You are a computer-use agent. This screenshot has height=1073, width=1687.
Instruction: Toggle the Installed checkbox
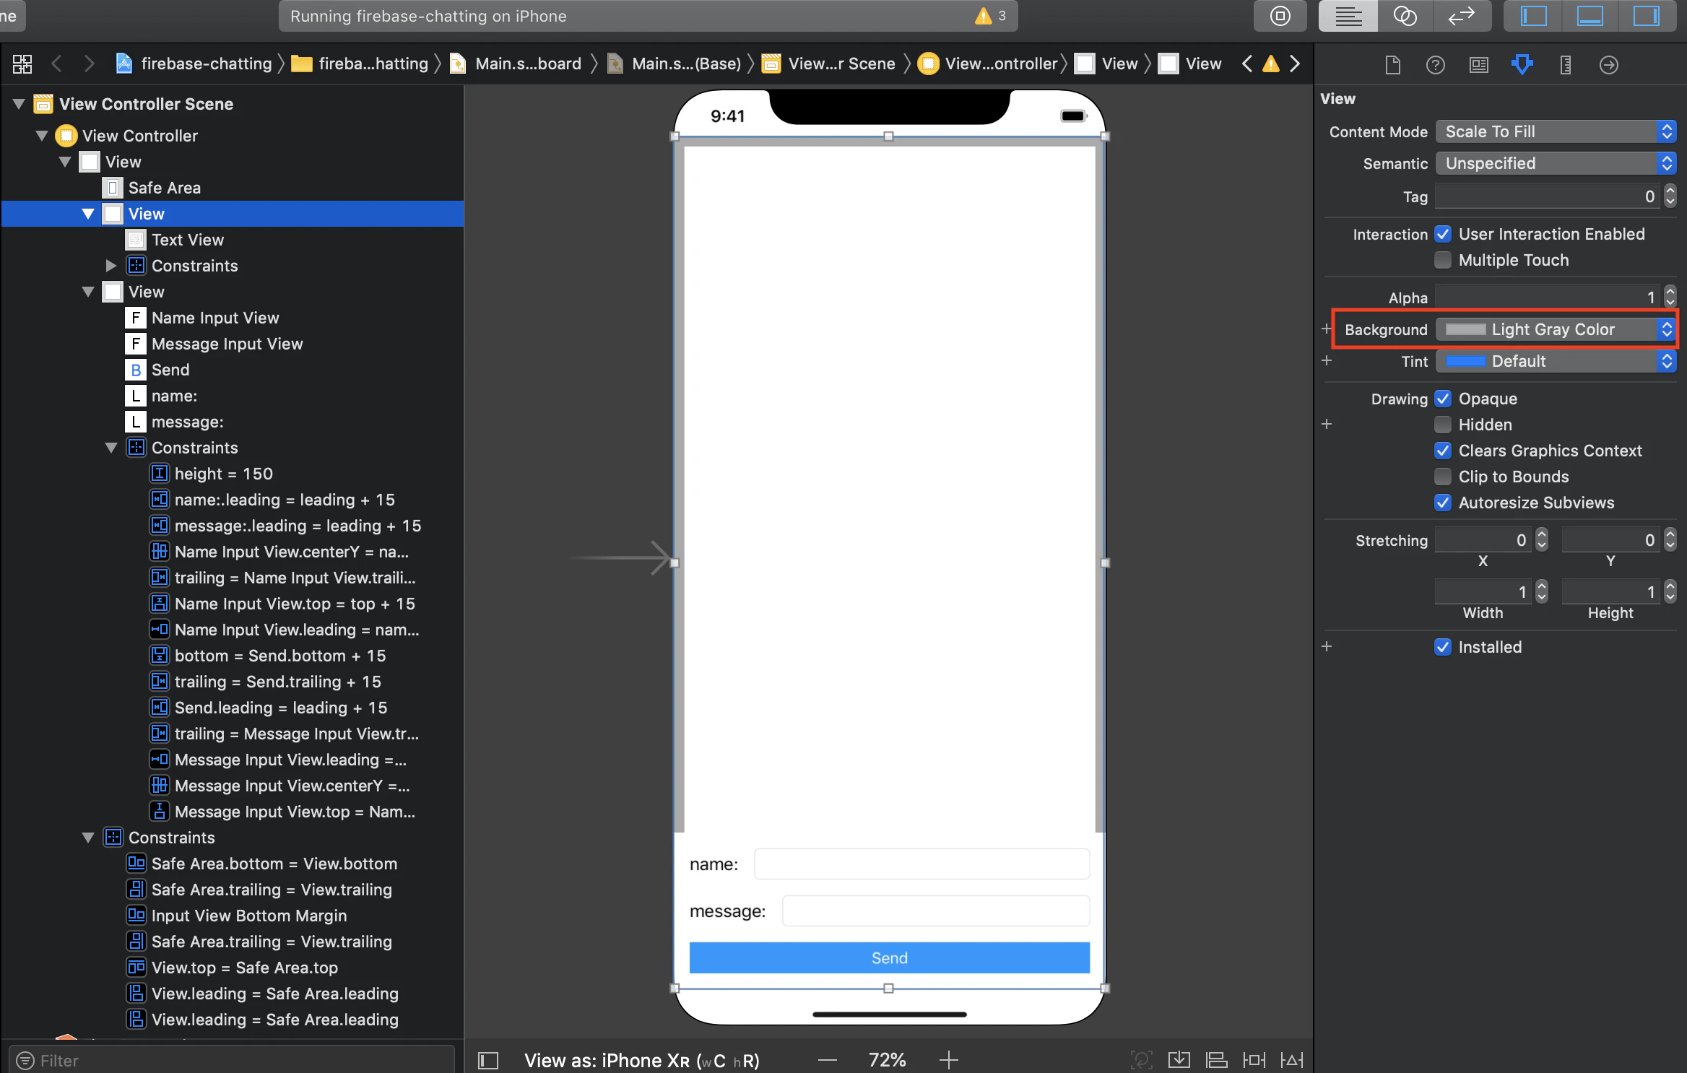point(1443,647)
